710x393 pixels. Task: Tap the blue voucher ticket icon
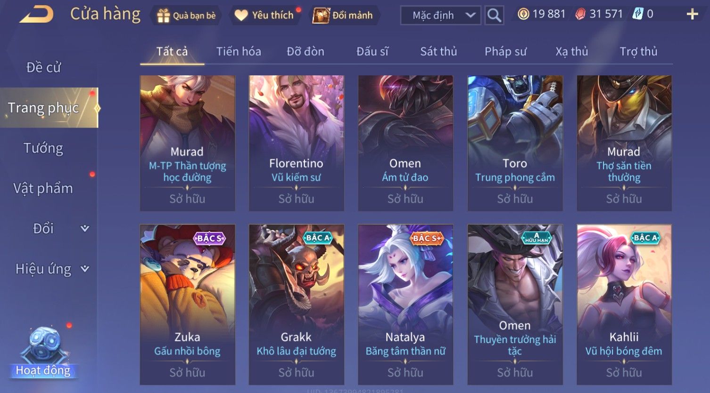[x=638, y=14]
